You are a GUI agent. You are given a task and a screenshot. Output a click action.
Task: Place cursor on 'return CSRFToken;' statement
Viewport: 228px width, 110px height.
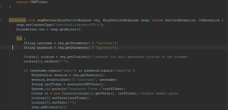click(32, 2)
